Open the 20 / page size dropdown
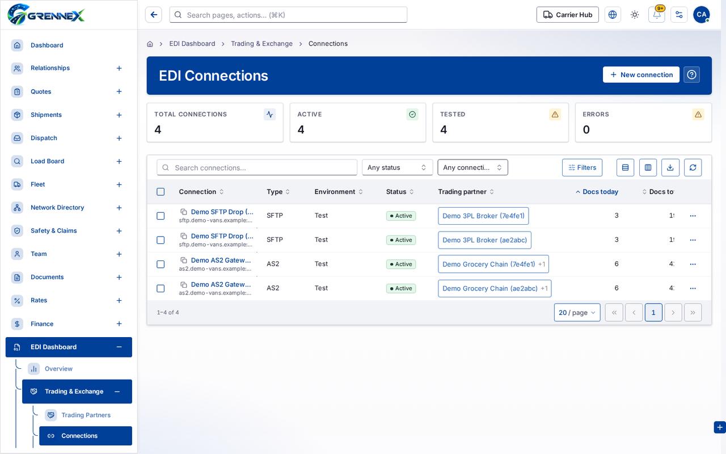This screenshot has height=454, width=726. point(577,313)
